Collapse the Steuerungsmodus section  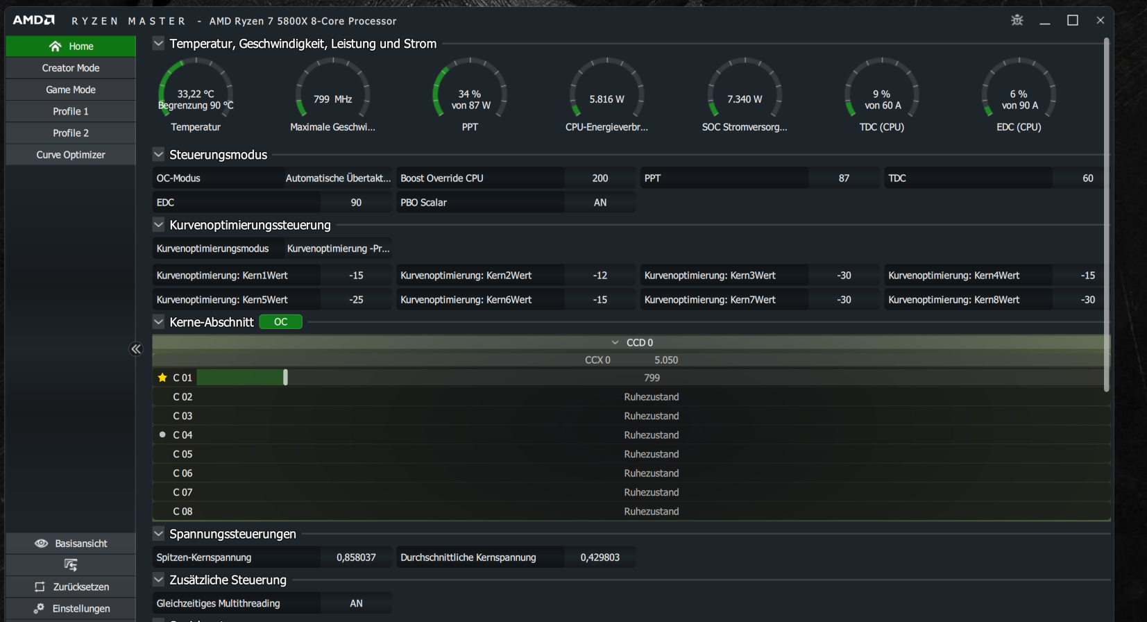point(158,154)
